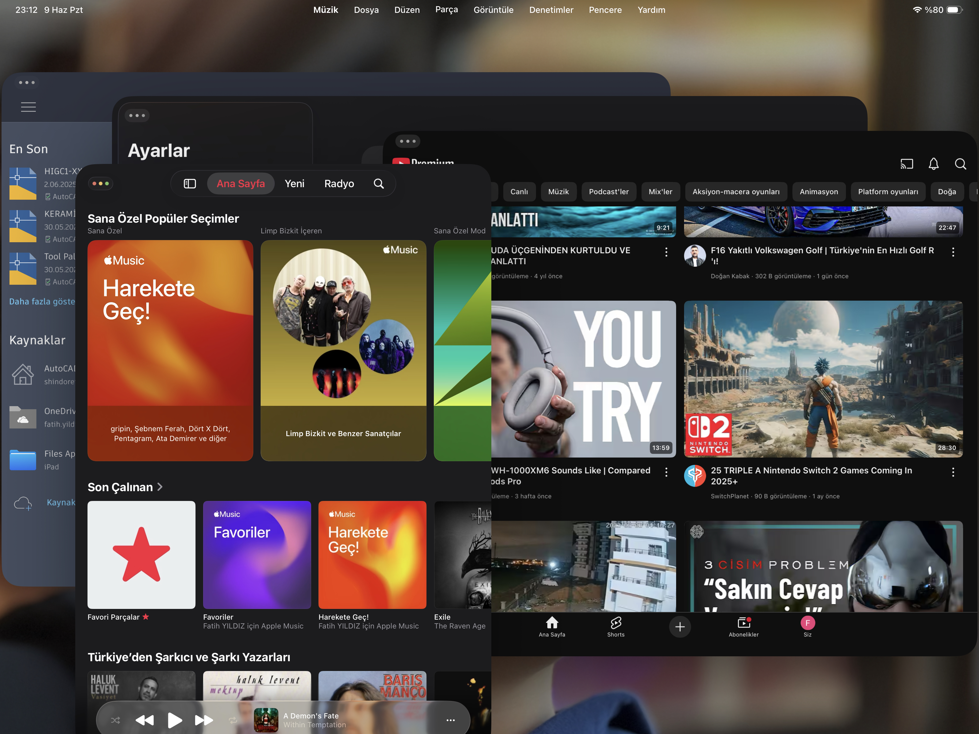The image size is (979, 734).
Task: Check the battery status in status bar
Action: tap(954, 10)
